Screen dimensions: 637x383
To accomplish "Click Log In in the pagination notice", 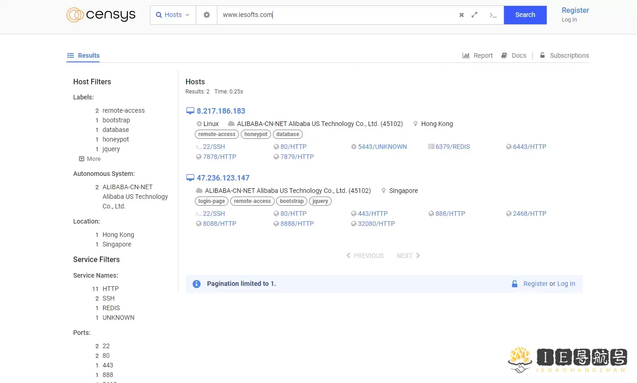I will (566, 284).
